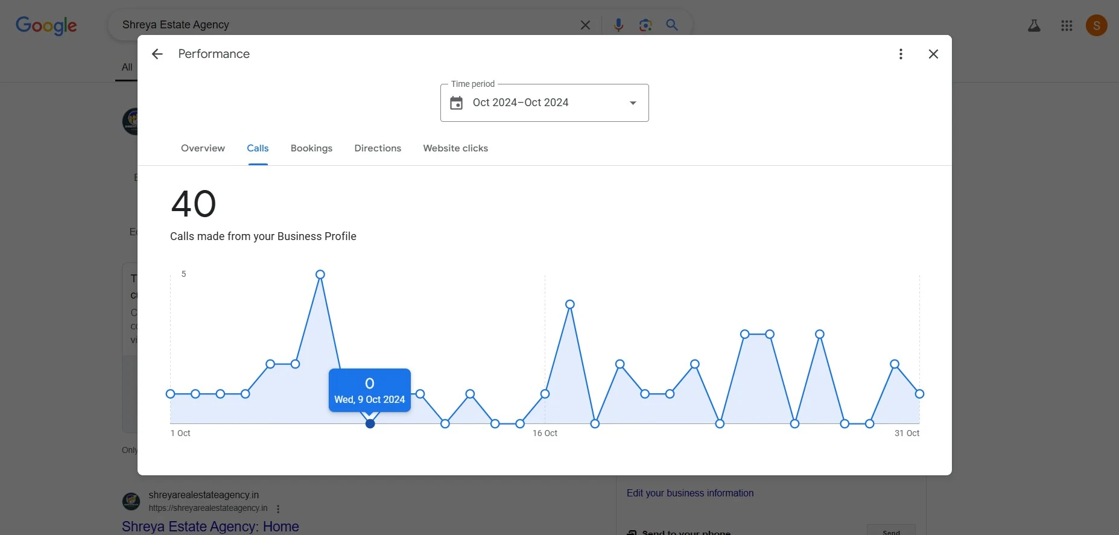Open the three-dot more options menu

pos(901,54)
